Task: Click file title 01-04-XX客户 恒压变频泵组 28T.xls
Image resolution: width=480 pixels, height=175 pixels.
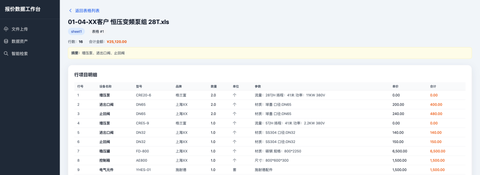Action: (x=119, y=22)
